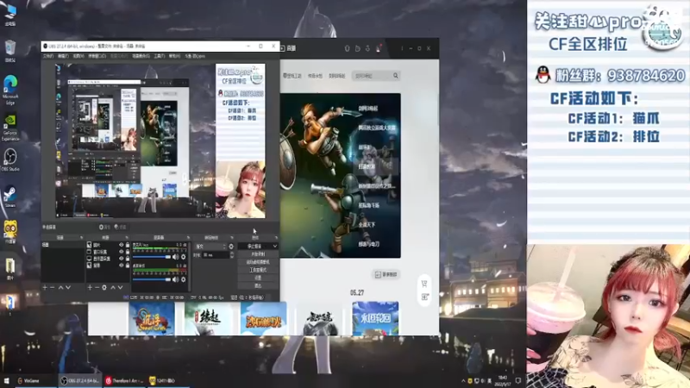Pop out the Scene Transitions dock panel
This screenshot has height=388, width=690.
[232, 238]
